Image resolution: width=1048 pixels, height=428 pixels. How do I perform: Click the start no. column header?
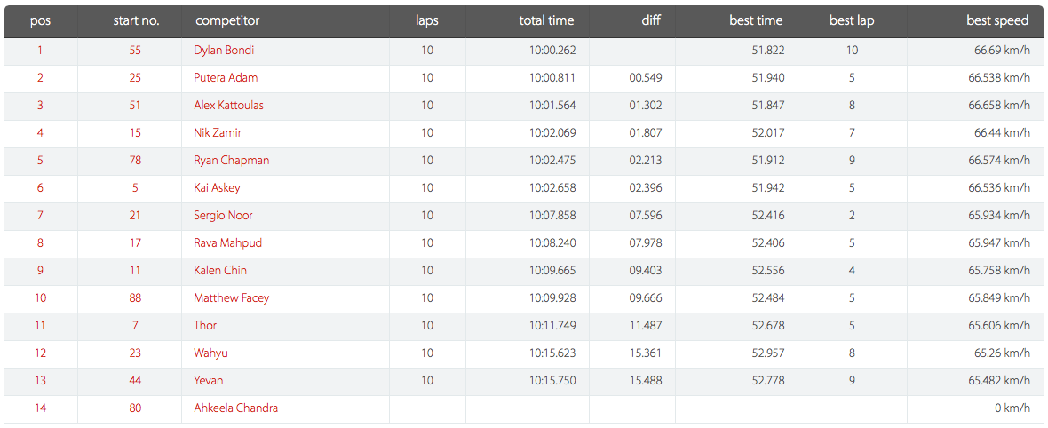pyautogui.click(x=137, y=20)
